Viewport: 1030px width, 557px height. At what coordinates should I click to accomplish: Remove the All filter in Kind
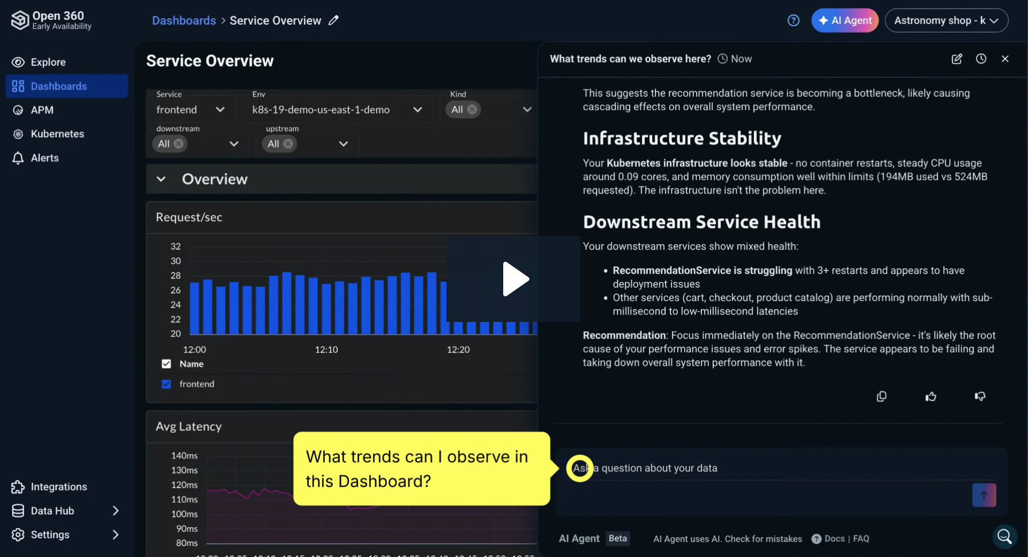click(x=472, y=110)
